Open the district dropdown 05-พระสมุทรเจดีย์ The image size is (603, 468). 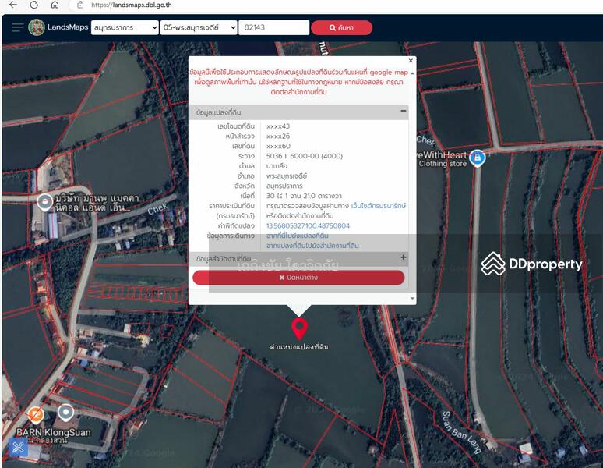199,27
